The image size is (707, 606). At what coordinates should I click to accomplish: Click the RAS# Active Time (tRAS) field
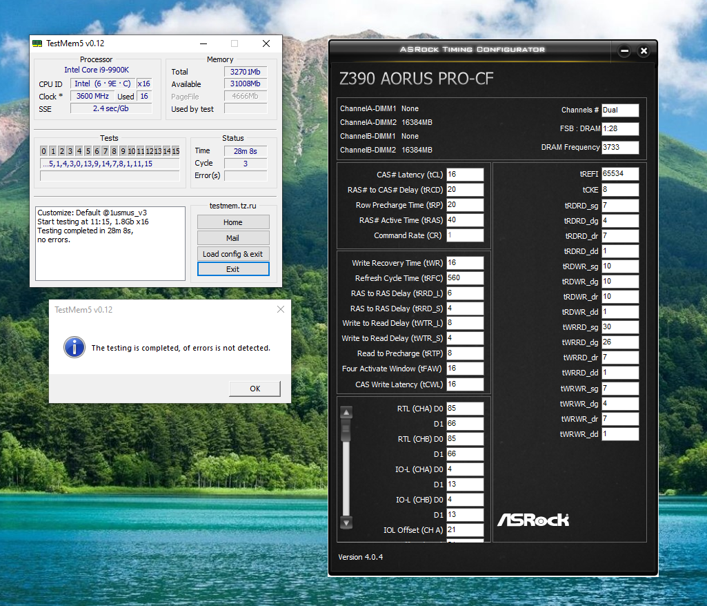tap(465, 220)
